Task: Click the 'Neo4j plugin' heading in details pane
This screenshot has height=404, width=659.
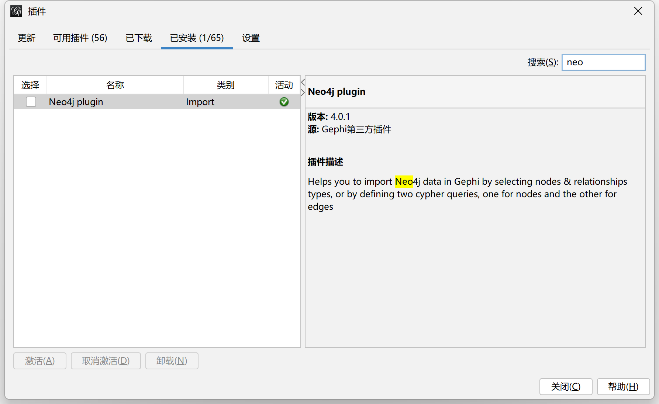Action: coord(337,91)
